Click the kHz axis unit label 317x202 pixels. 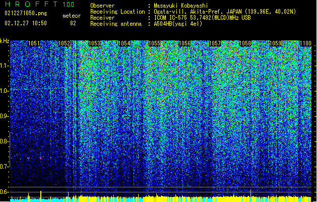pos(5,41)
